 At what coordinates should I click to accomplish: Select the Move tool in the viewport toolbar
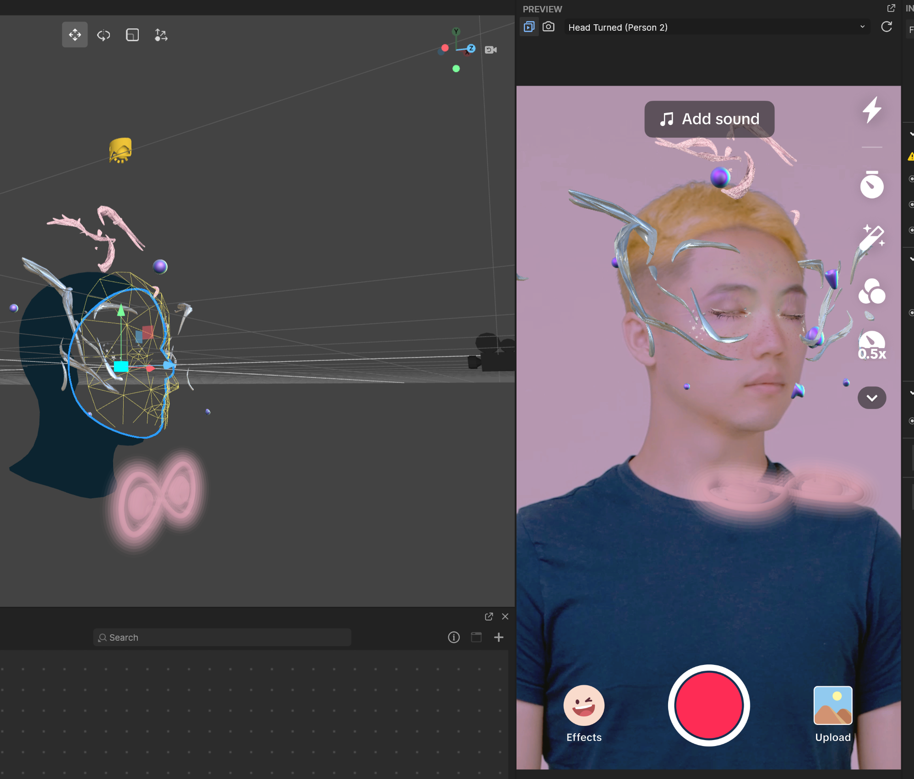[75, 35]
